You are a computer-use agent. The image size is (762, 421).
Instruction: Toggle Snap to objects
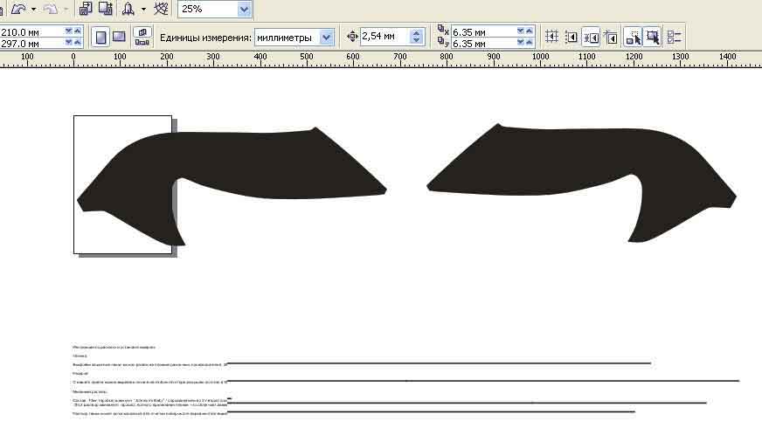tap(591, 37)
